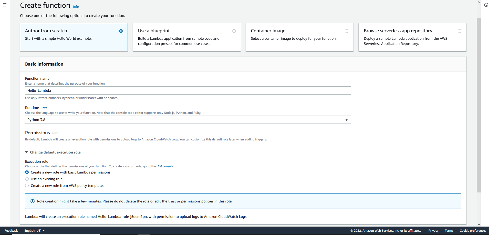Click the Feedback button in footer
489x235 pixels.
coord(11,231)
